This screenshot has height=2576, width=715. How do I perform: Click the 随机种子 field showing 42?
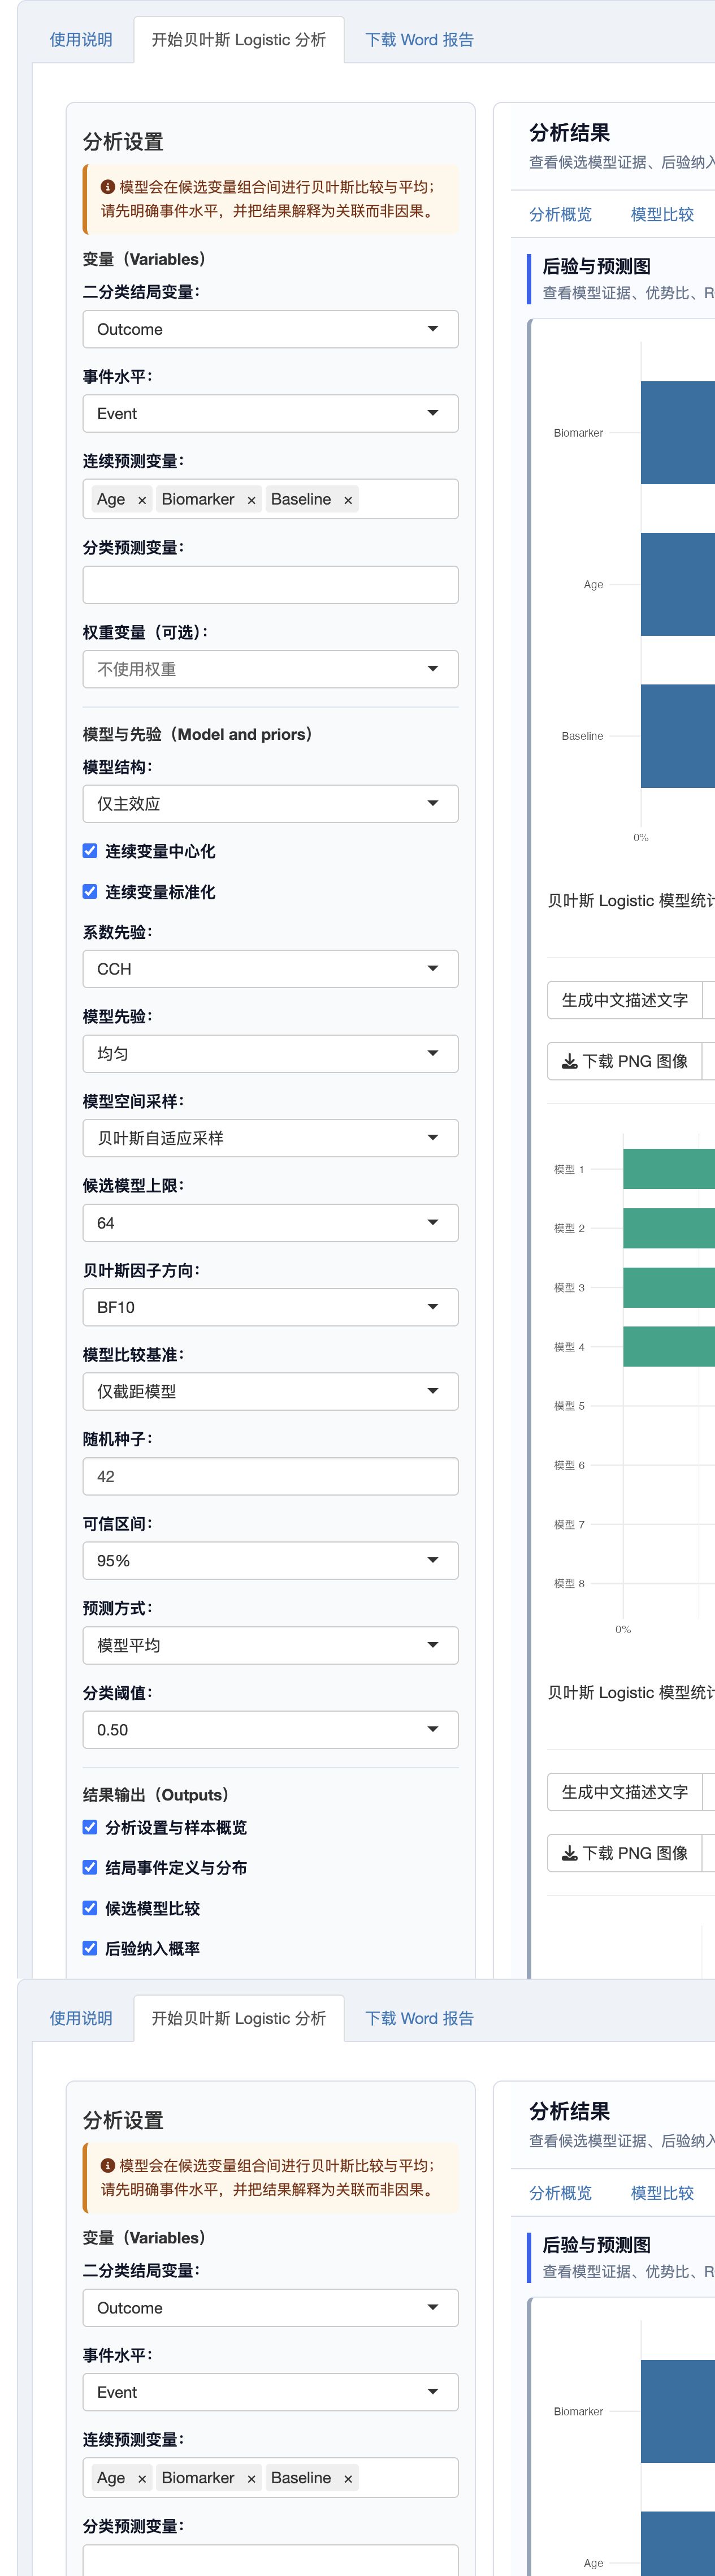271,1476
